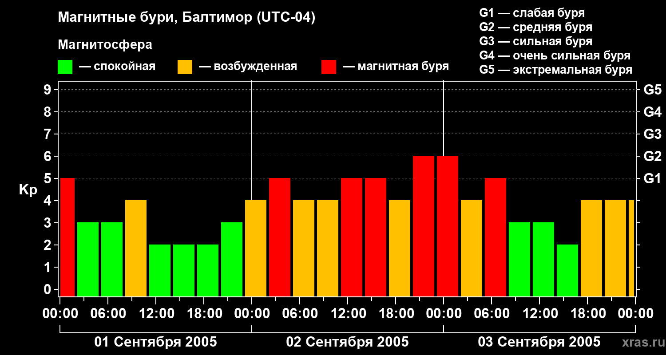Click the red Kp 5 bar at 06:00 on 03 Сентября
Viewport: 666px width, 355px height.
coord(496,237)
